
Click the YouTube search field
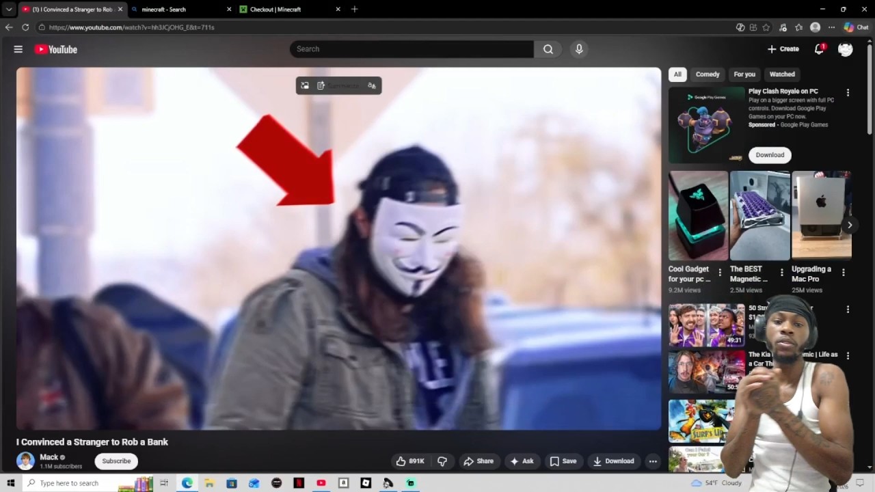pos(412,49)
